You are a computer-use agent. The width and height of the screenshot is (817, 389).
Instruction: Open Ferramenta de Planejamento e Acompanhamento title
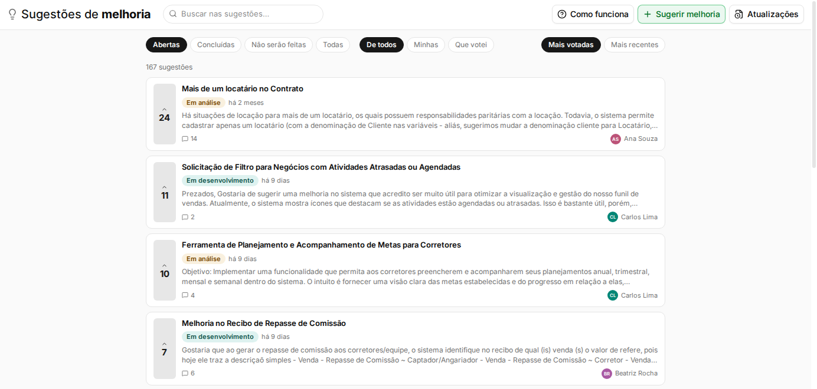321,245
